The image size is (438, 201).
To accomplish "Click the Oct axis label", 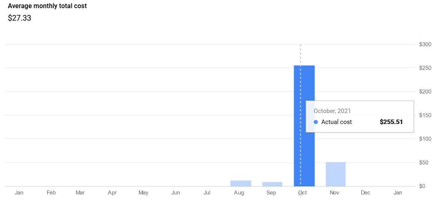I will coord(302,192).
